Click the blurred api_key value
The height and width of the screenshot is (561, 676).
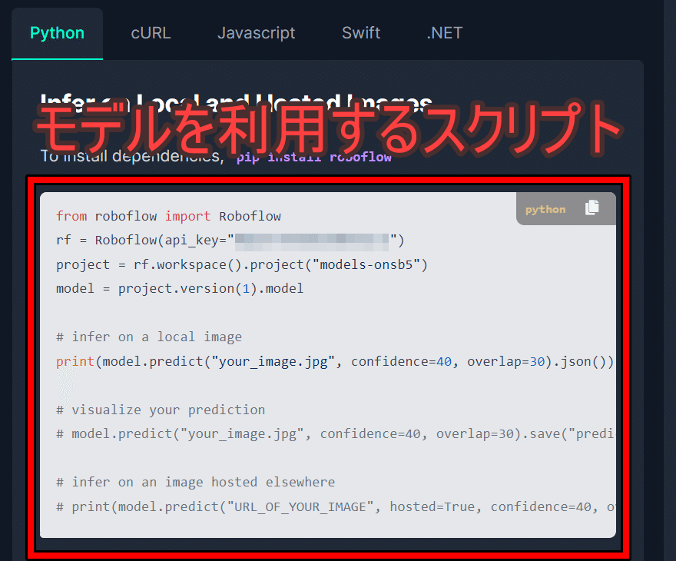pos(312,241)
